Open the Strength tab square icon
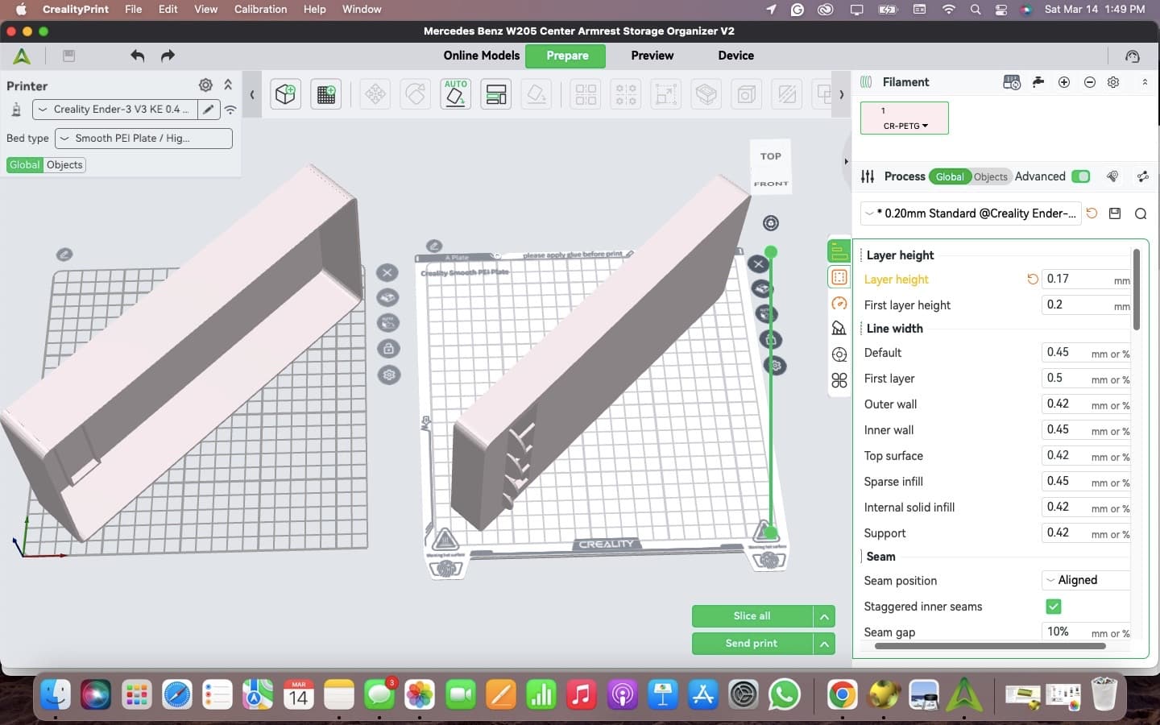The image size is (1160, 725). [839, 277]
